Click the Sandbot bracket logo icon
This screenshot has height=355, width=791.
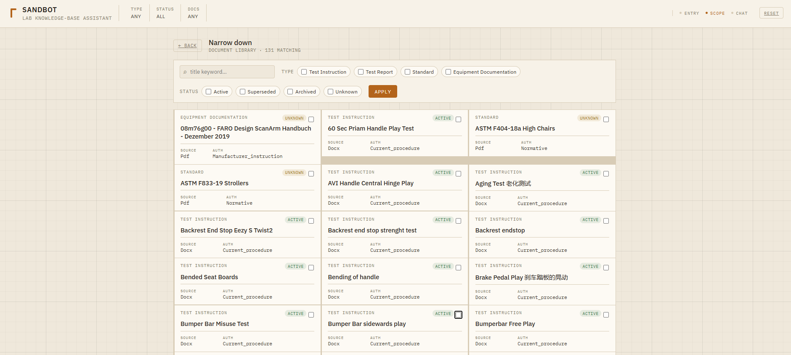(13, 13)
